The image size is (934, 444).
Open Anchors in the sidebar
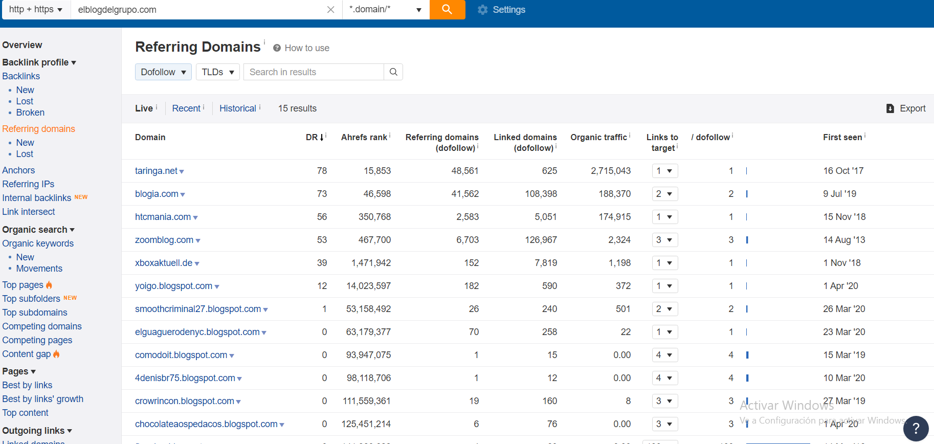tap(18, 170)
